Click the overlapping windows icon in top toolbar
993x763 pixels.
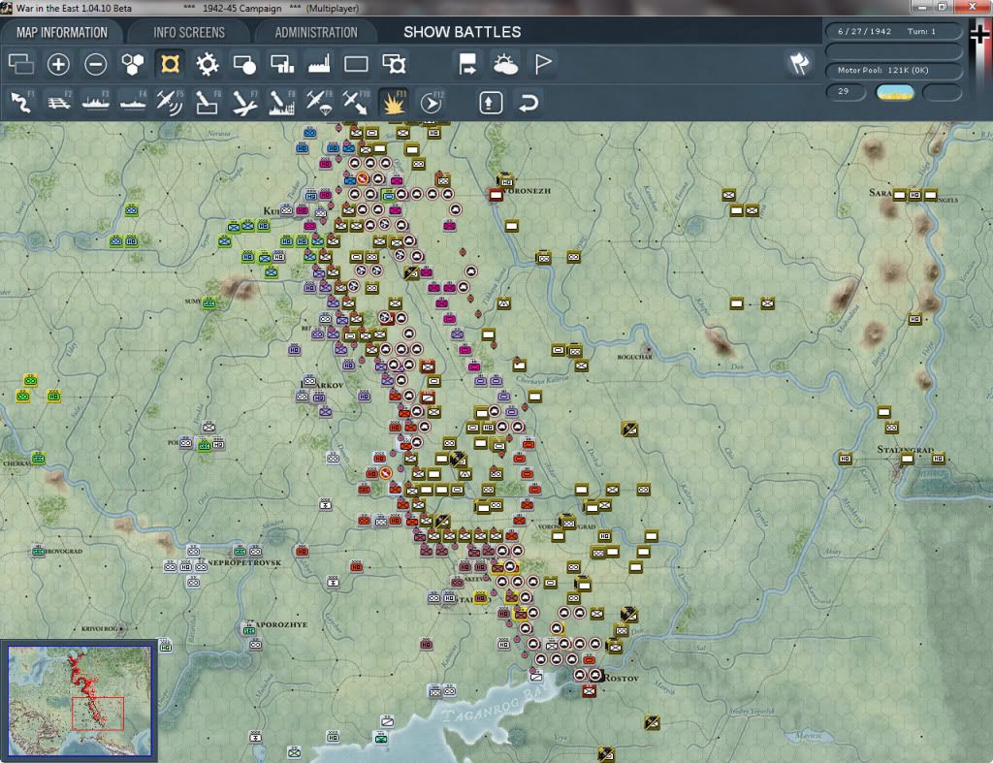click(21, 64)
